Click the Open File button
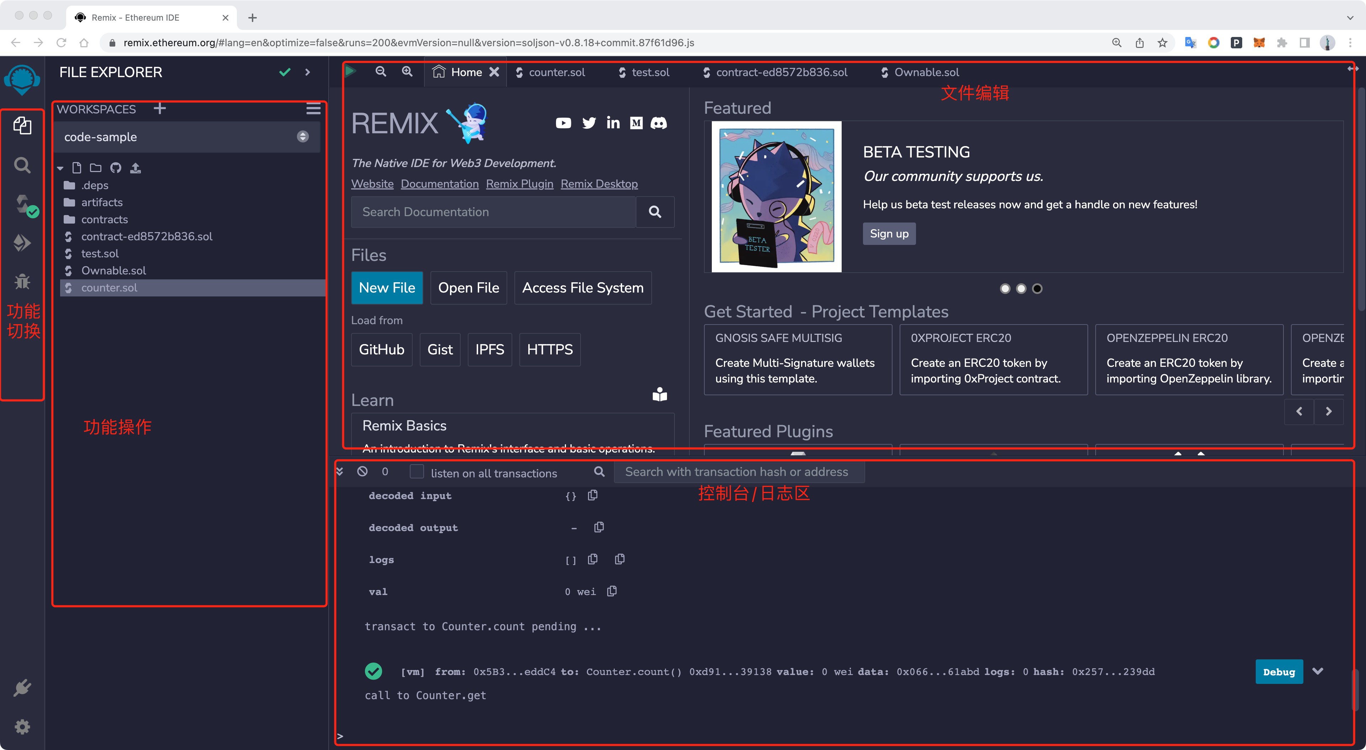This screenshot has height=750, width=1366. (469, 288)
